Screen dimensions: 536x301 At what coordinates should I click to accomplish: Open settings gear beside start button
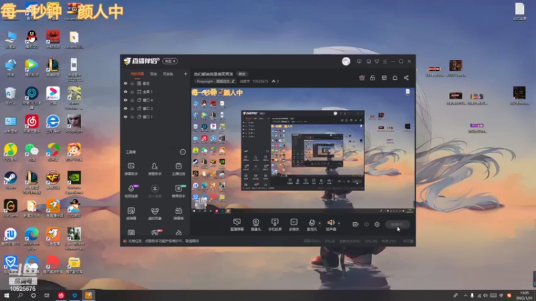tap(377, 224)
